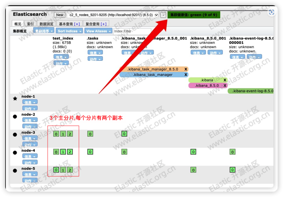
Task: Remove the .kibana alias
Action: coord(225,80)
